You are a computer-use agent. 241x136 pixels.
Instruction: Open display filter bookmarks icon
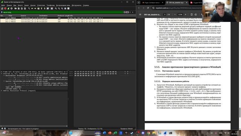click(2, 12)
